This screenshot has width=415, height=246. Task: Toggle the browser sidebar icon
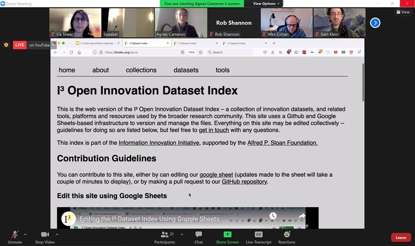[296, 52]
